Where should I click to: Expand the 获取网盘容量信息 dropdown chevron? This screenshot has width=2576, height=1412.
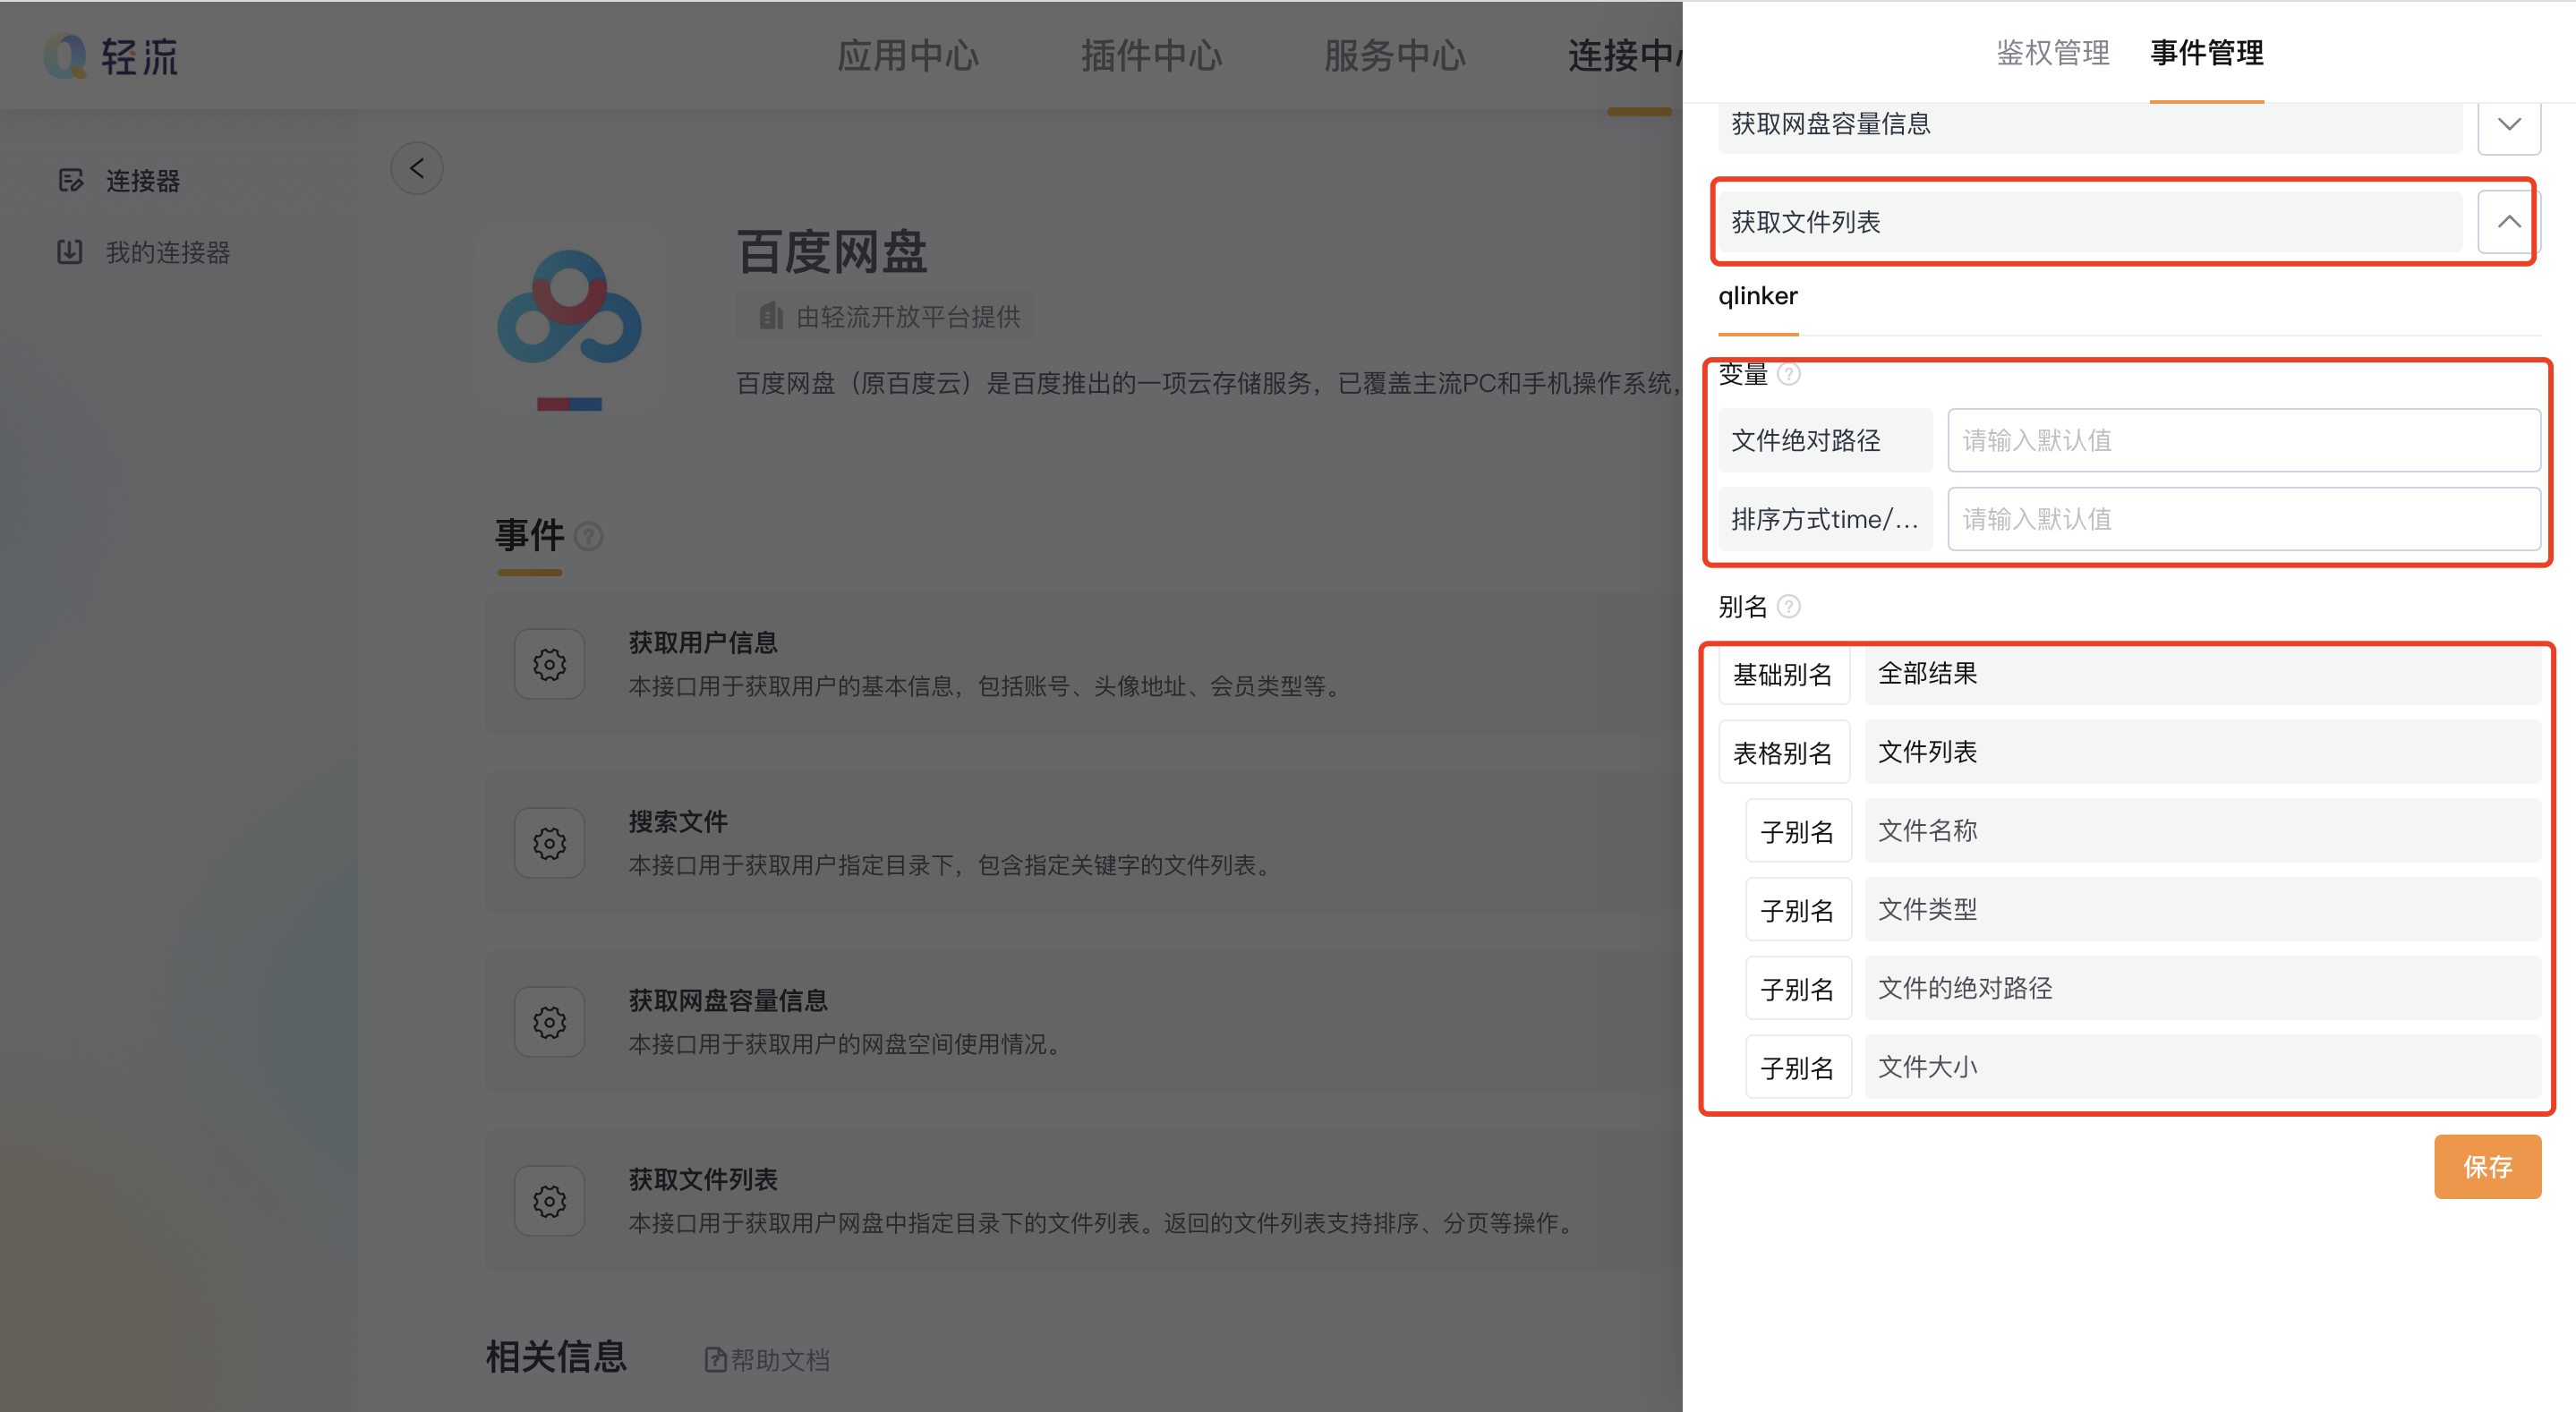2509,124
